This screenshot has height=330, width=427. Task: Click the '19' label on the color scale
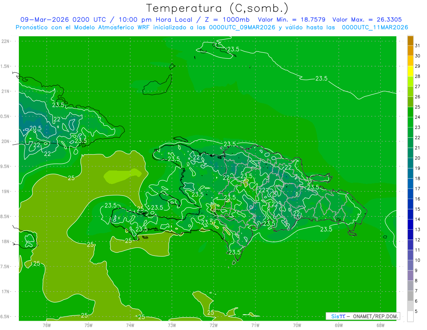[417, 168]
